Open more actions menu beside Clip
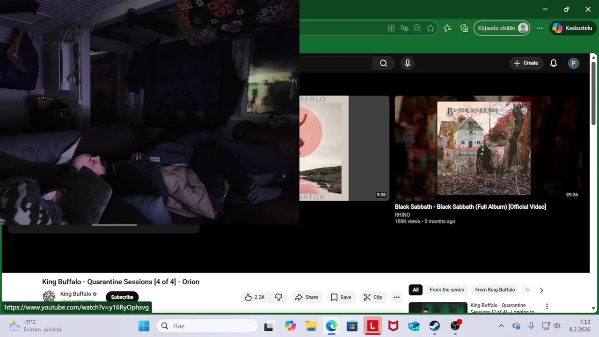Viewport: 599px width, 337px height. pyautogui.click(x=396, y=297)
